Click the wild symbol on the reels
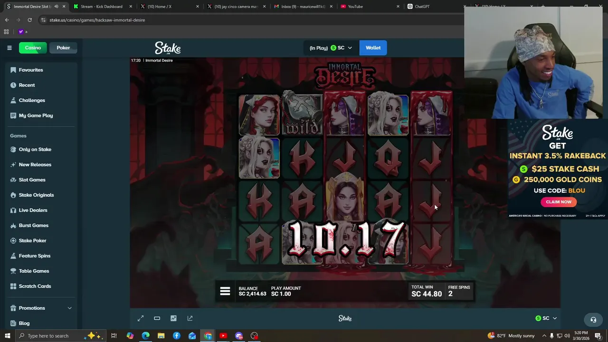 coord(302,114)
